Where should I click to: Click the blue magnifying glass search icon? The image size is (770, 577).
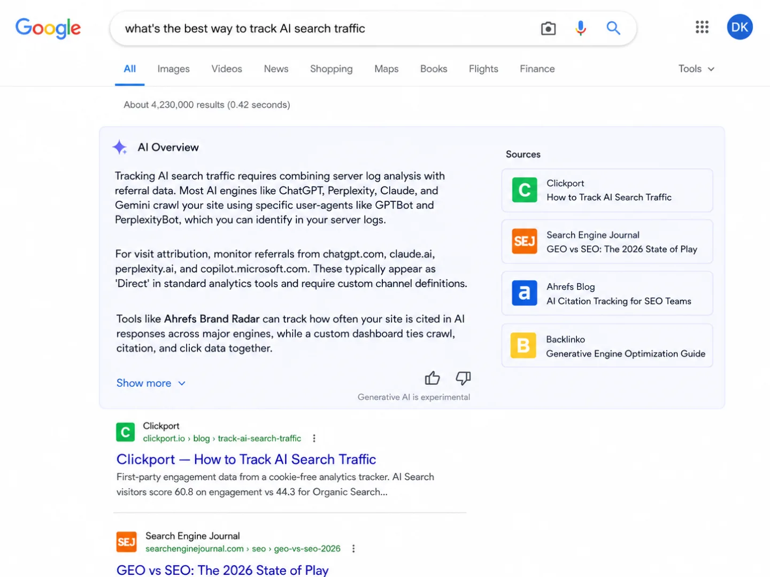pyautogui.click(x=613, y=28)
